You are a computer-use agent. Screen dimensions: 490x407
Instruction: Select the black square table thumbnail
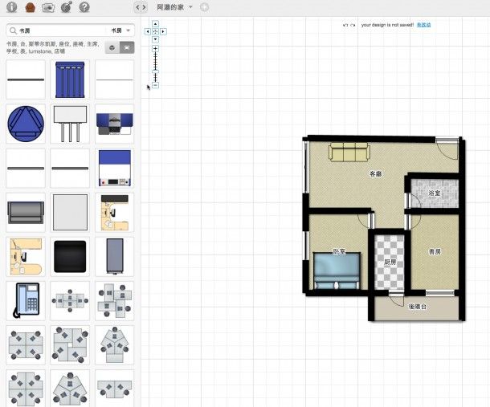point(70,256)
